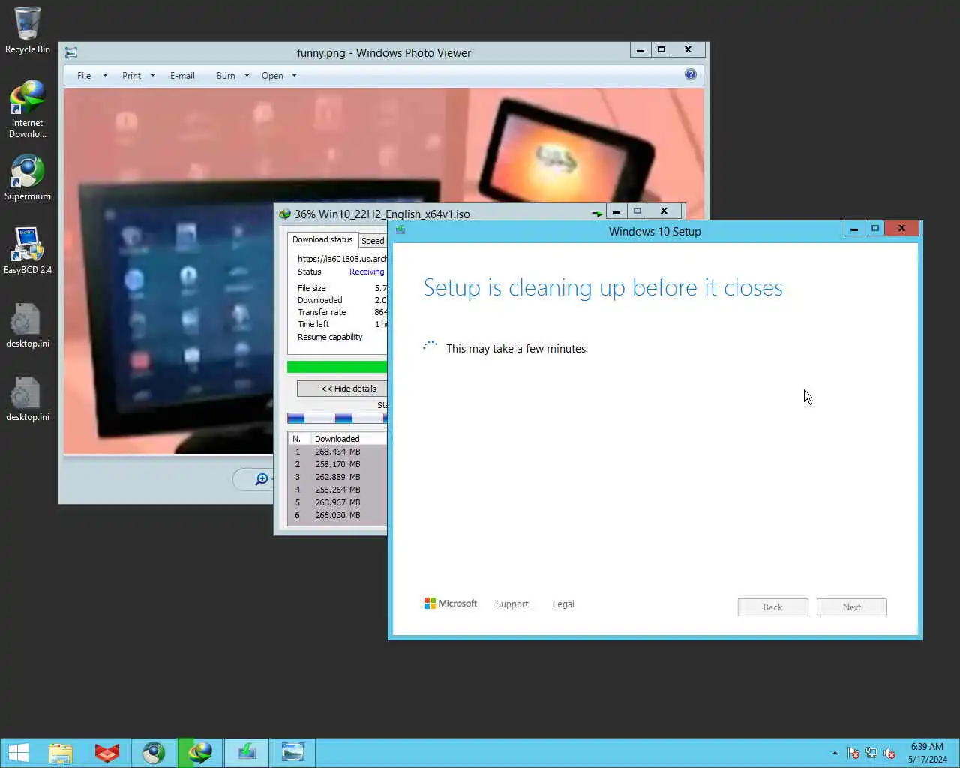Click the Windows 10 Setup title bar icon
The height and width of the screenshot is (768, 960).
[x=400, y=230]
